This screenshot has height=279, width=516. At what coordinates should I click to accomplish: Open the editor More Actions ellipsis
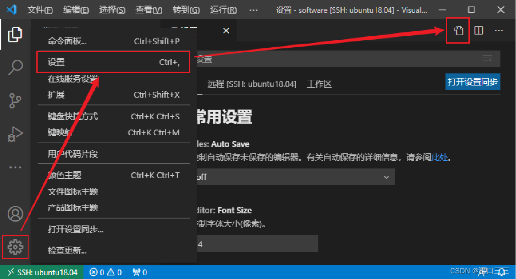(x=499, y=31)
